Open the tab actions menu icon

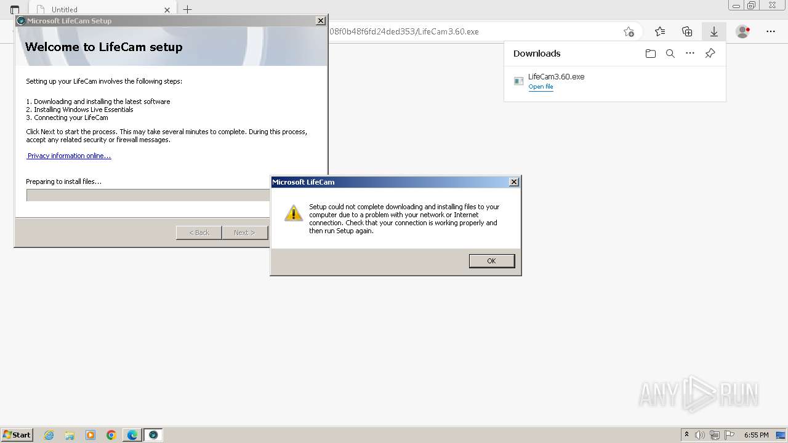15,9
